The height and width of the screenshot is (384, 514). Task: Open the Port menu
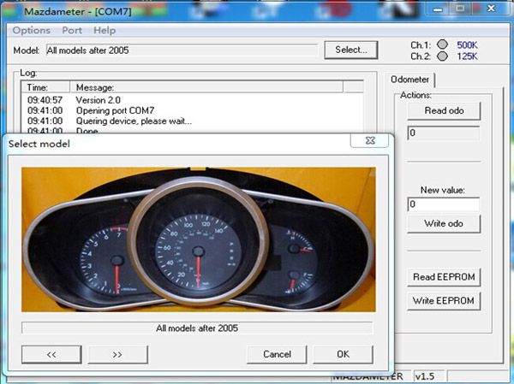coord(72,30)
